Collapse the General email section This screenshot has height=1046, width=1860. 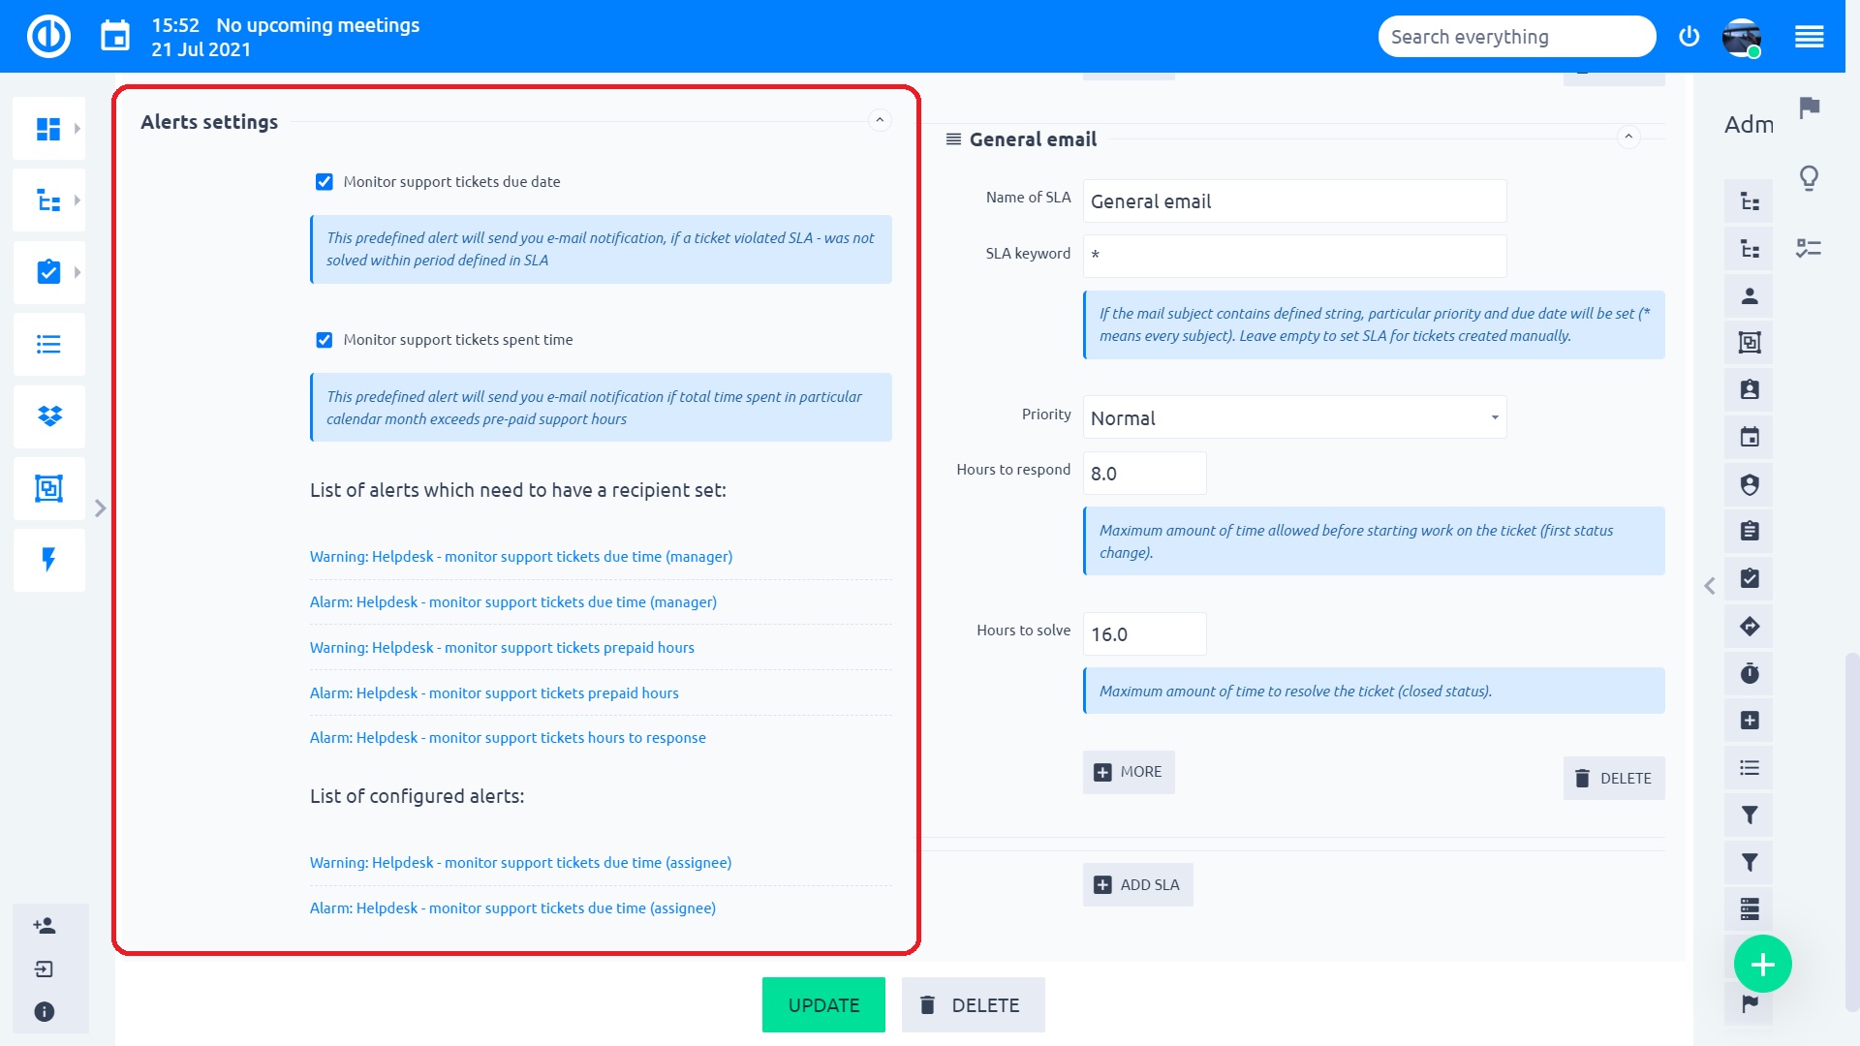1628,138
